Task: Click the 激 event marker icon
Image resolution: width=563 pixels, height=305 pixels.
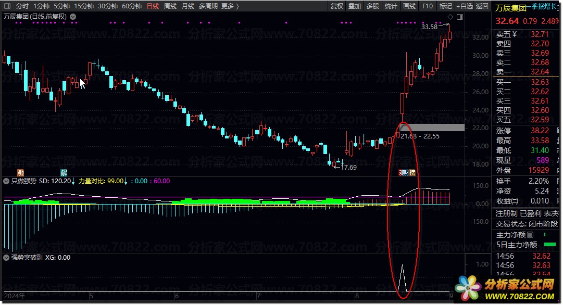Action: click(20, 173)
